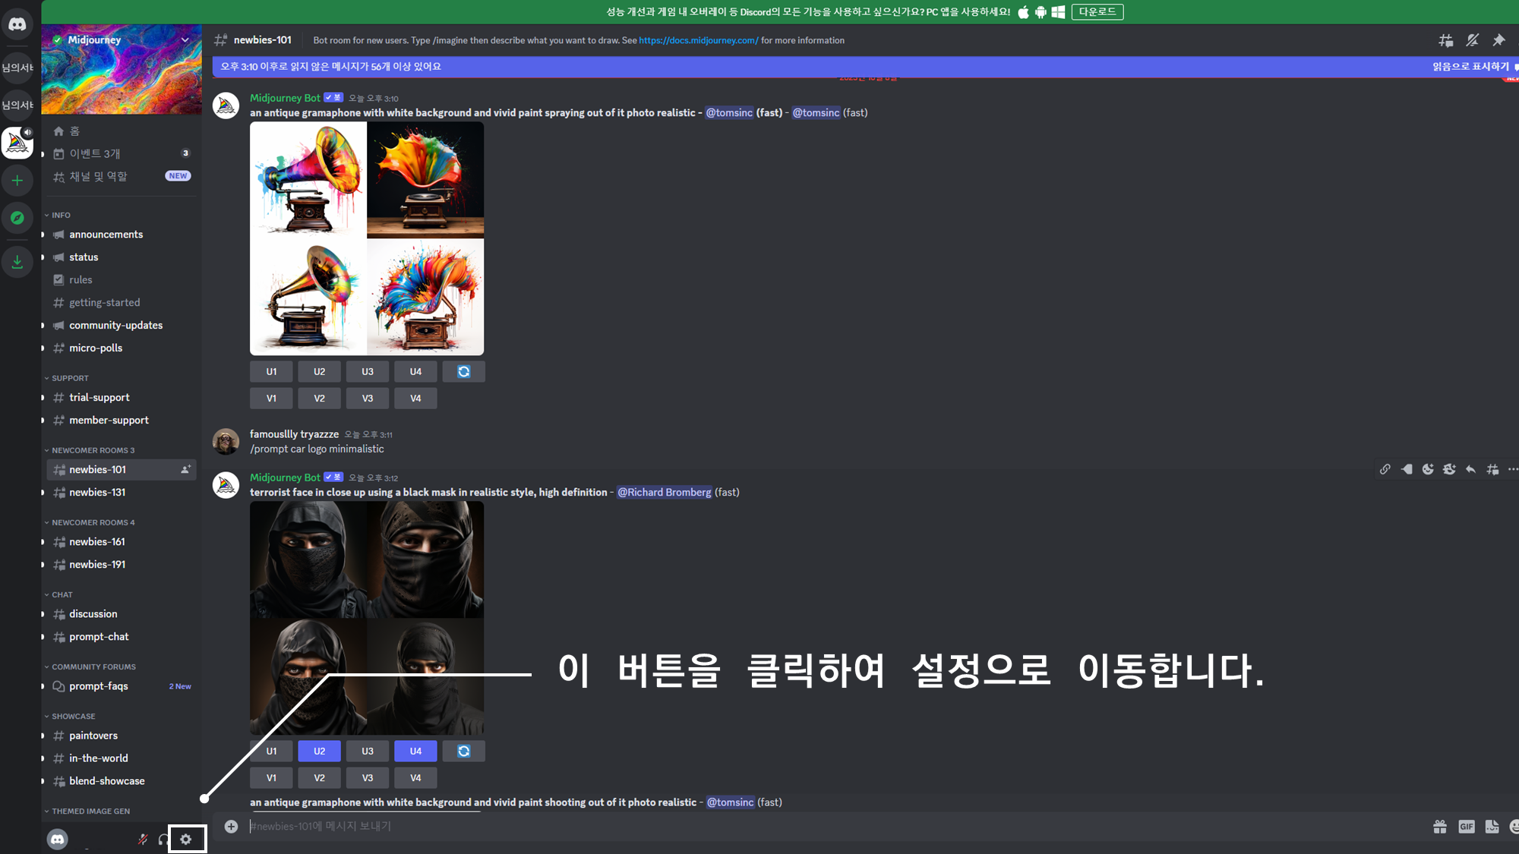Toggle channel notification mute bell

(1472, 40)
